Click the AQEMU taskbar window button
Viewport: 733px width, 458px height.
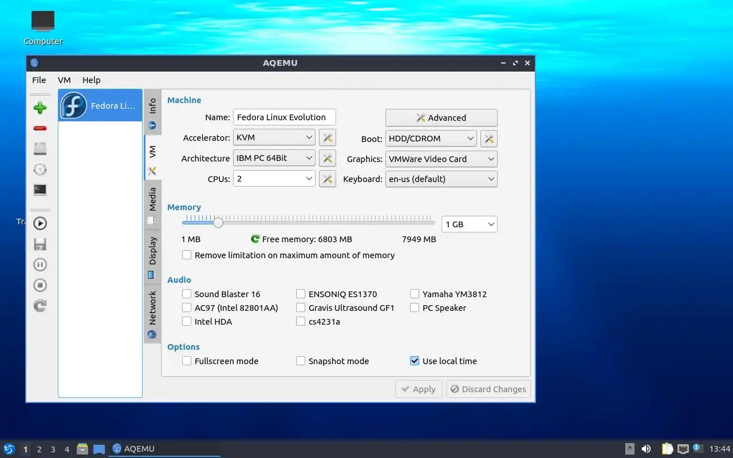point(165,449)
